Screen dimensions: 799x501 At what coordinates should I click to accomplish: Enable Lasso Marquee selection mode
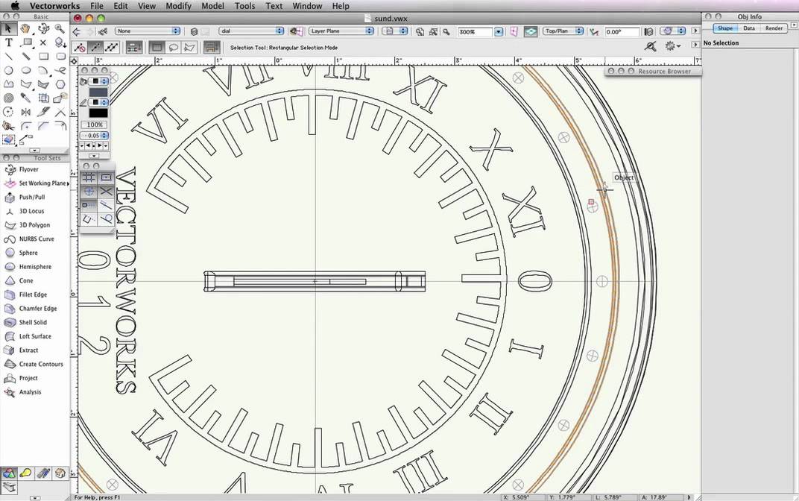pyautogui.click(x=173, y=48)
